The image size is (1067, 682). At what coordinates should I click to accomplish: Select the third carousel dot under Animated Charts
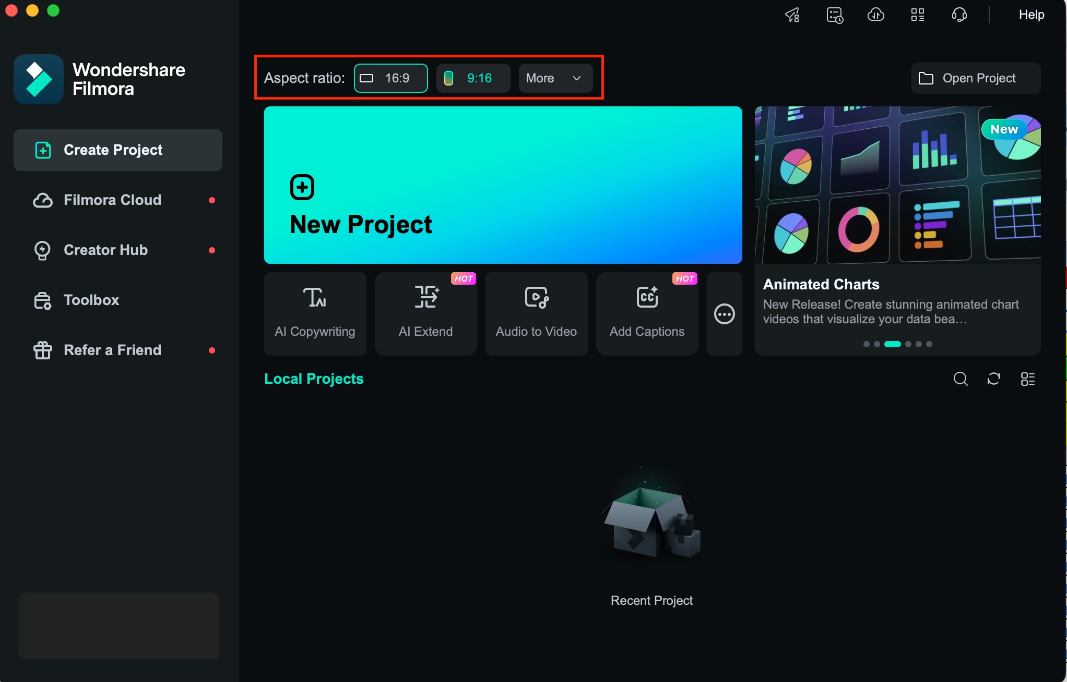(894, 344)
